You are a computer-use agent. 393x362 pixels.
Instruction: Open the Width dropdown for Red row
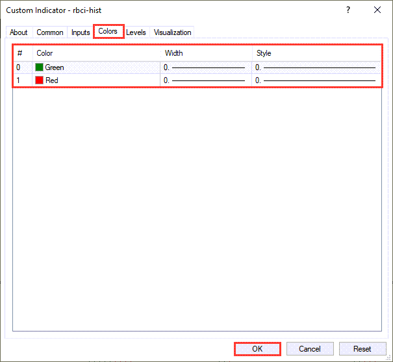[205, 80]
